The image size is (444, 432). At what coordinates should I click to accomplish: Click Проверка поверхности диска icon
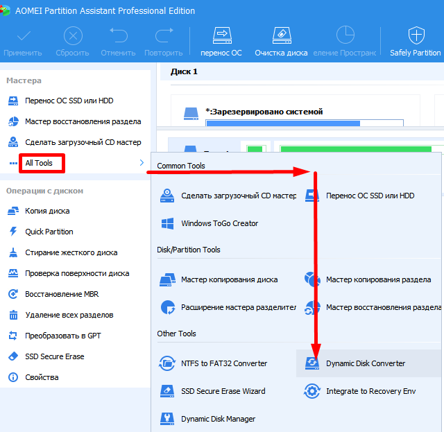[x=13, y=273]
